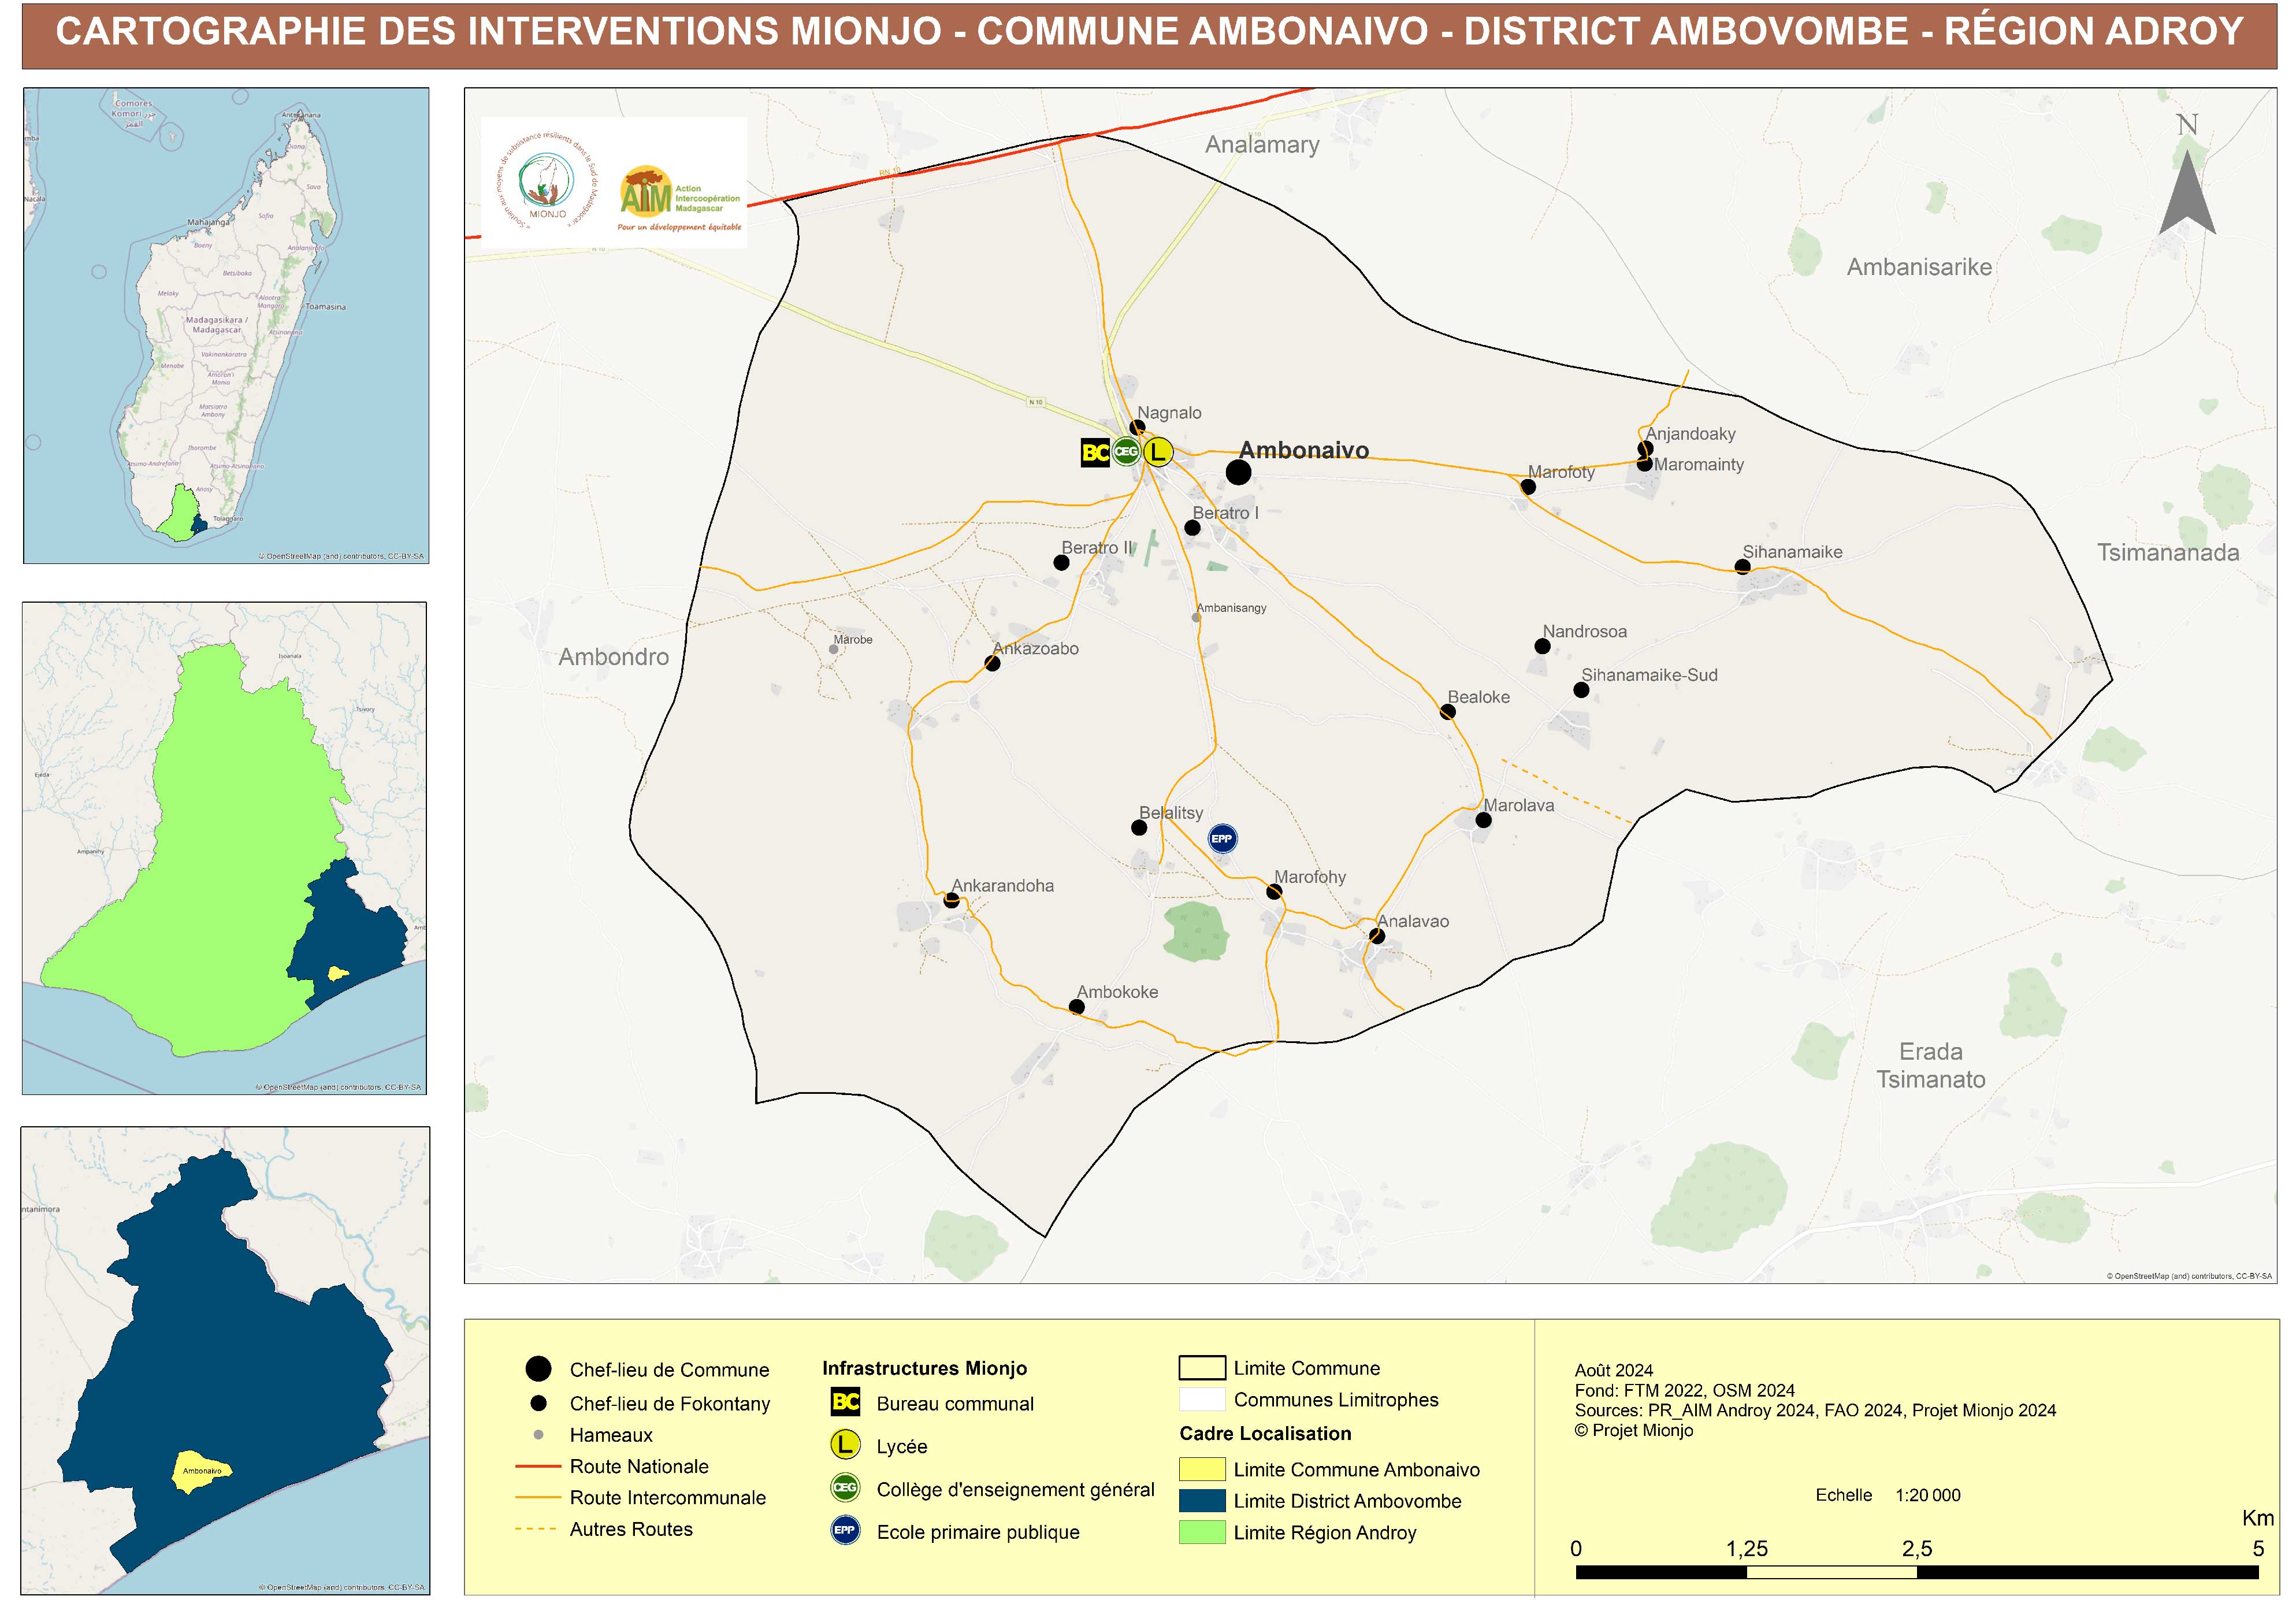
Task: Click the Bureau communal legend symbol
Action: [x=845, y=1402]
